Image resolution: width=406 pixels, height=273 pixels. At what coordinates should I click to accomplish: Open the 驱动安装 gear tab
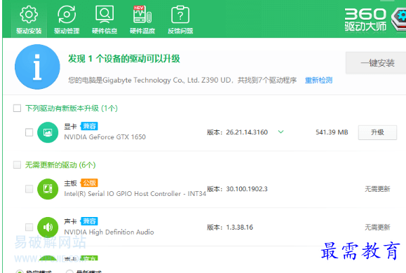(29, 20)
